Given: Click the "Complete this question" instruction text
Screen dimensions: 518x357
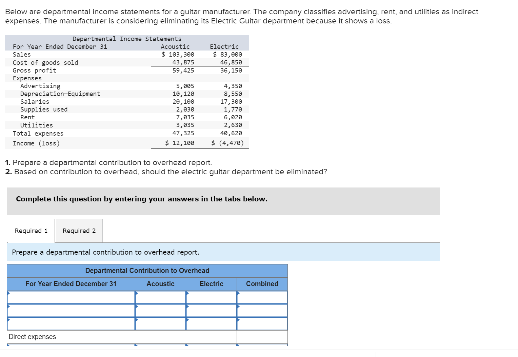Looking at the screenshot, I should (142, 199).
